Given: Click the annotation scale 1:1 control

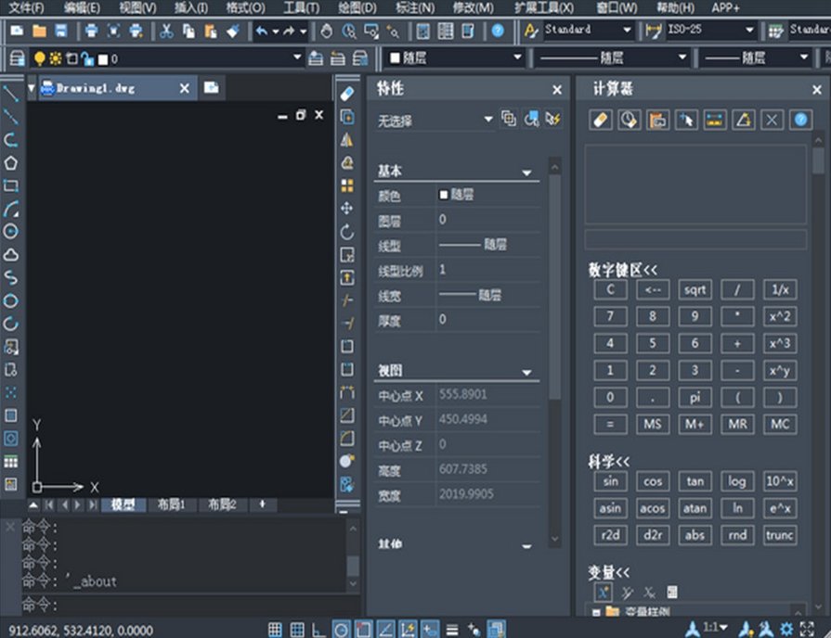Looking at the screenshot, I should tap(715, 628).
